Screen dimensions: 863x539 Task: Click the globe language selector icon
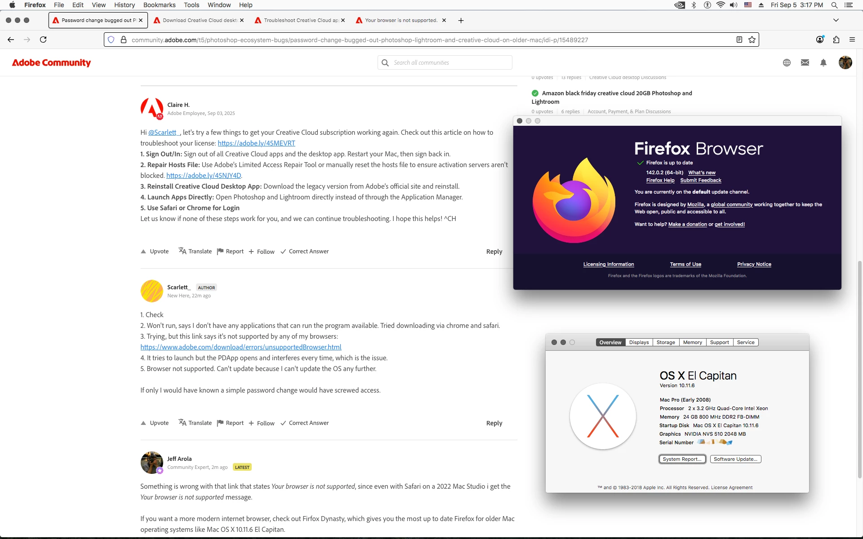tap(787, 63)
